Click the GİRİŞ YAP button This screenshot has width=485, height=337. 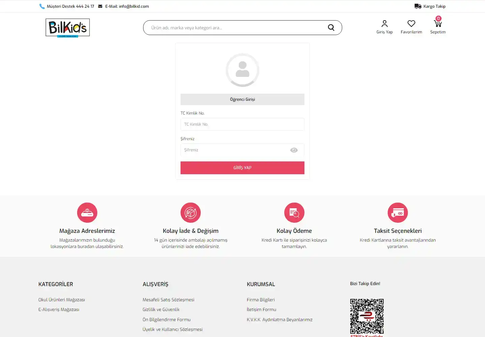[243, 168]
